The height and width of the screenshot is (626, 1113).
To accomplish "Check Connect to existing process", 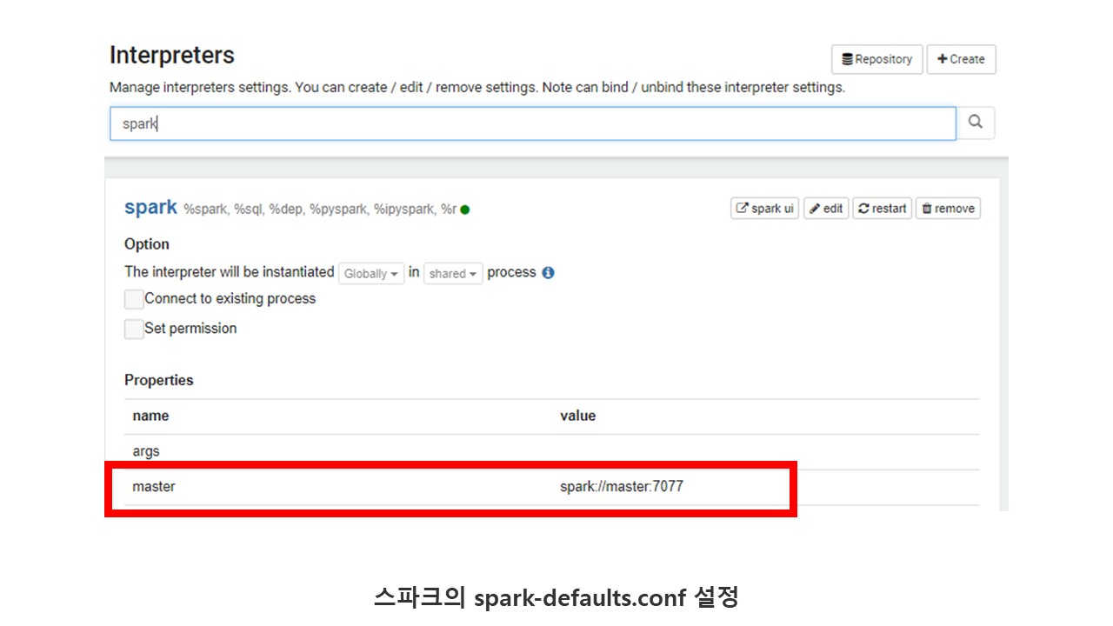I will [134, 299].
